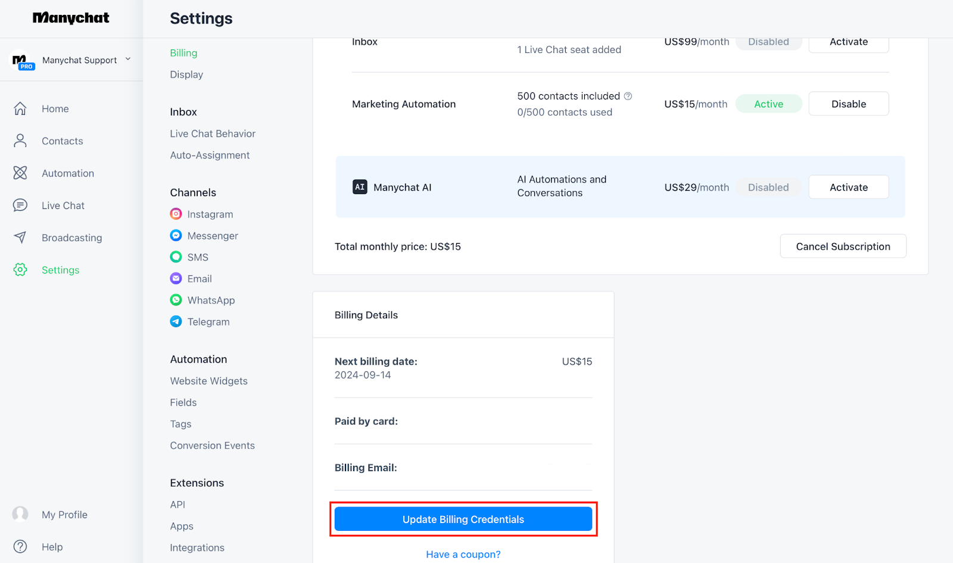Open Live Chat from the sidebar
Screen dimensions: 953x563
pyautogui.click(x=63, y=205)
